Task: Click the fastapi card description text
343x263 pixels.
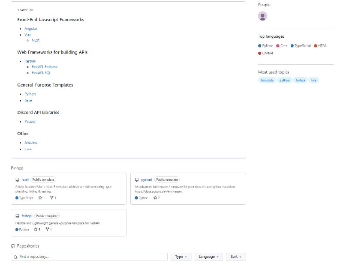Action: coord(58,223)
